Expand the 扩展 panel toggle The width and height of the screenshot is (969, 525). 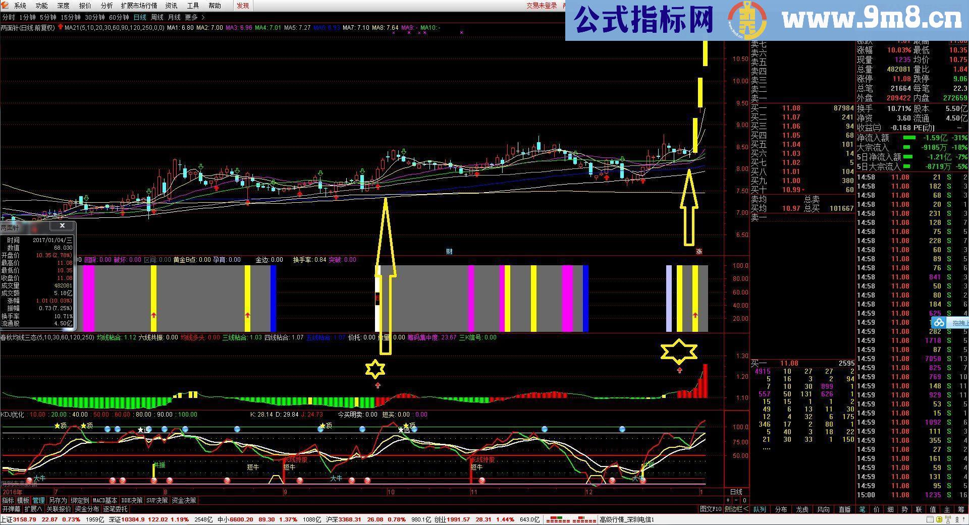[33, 509]
